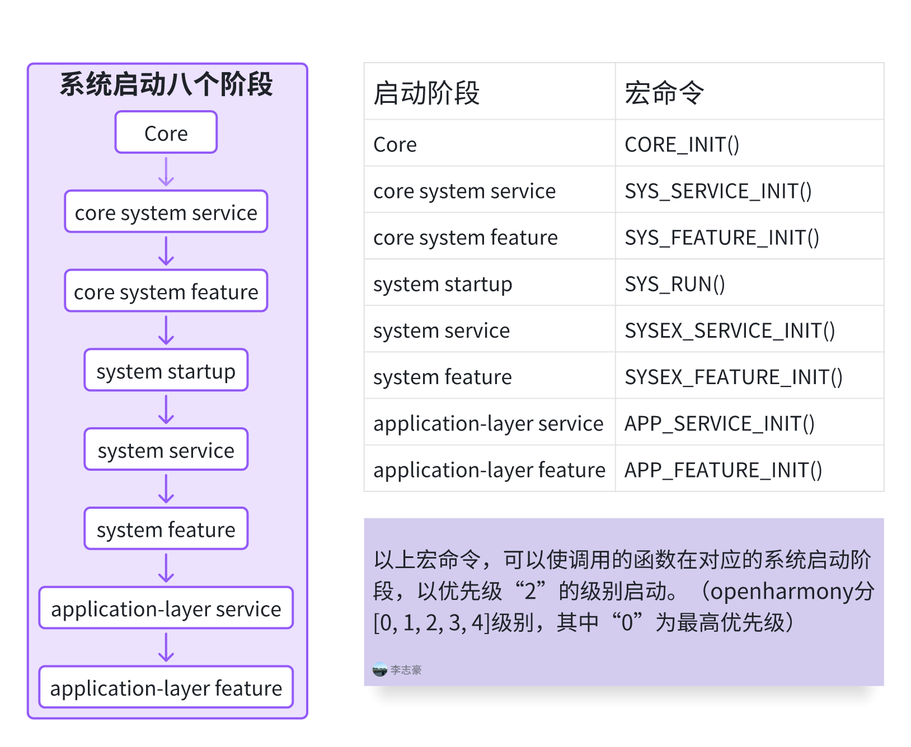Click the author name 李志豪
Viewport: 911px width, 747px height.
pyautogui.click(x=406, y=670)
